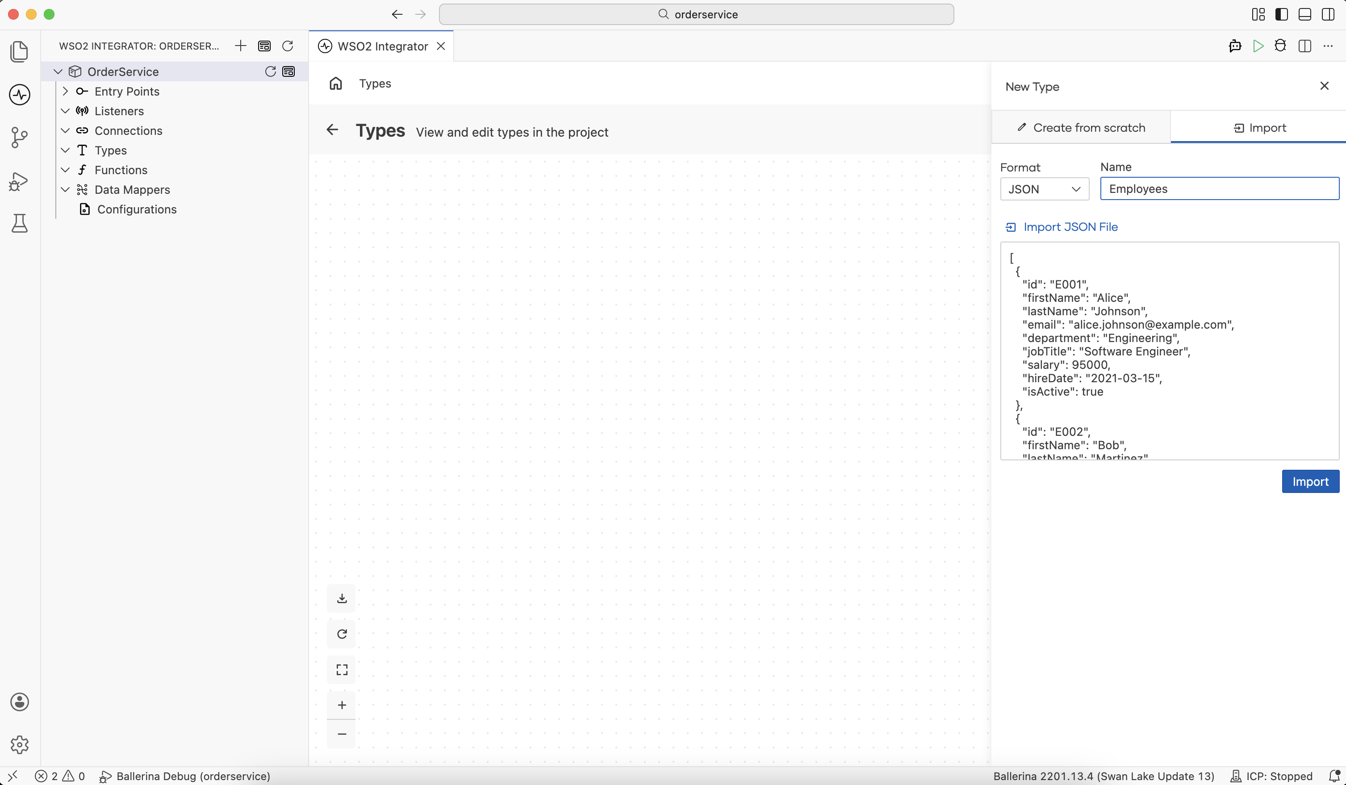1346x785 pixels.
Task: Open Configurations in project tree
Action: [x=137, y=209]
